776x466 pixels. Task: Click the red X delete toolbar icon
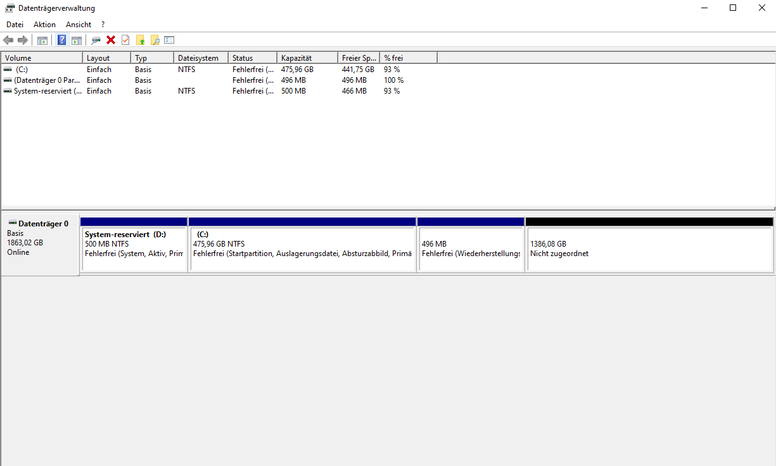(110, 40)
